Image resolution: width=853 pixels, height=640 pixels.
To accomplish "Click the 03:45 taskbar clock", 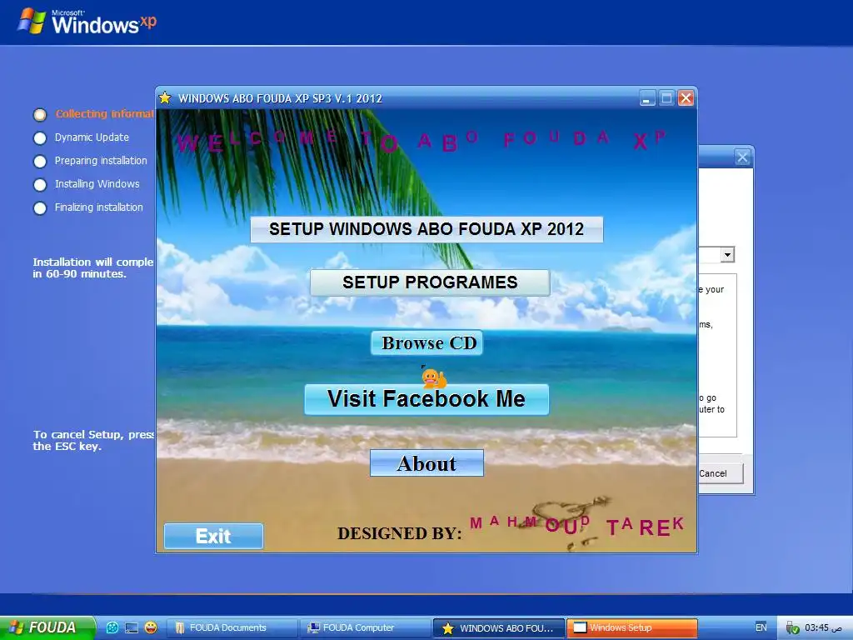I will tap(822, 627).
